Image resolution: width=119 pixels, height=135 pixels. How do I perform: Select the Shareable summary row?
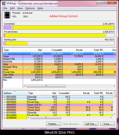tap(59, 62)
